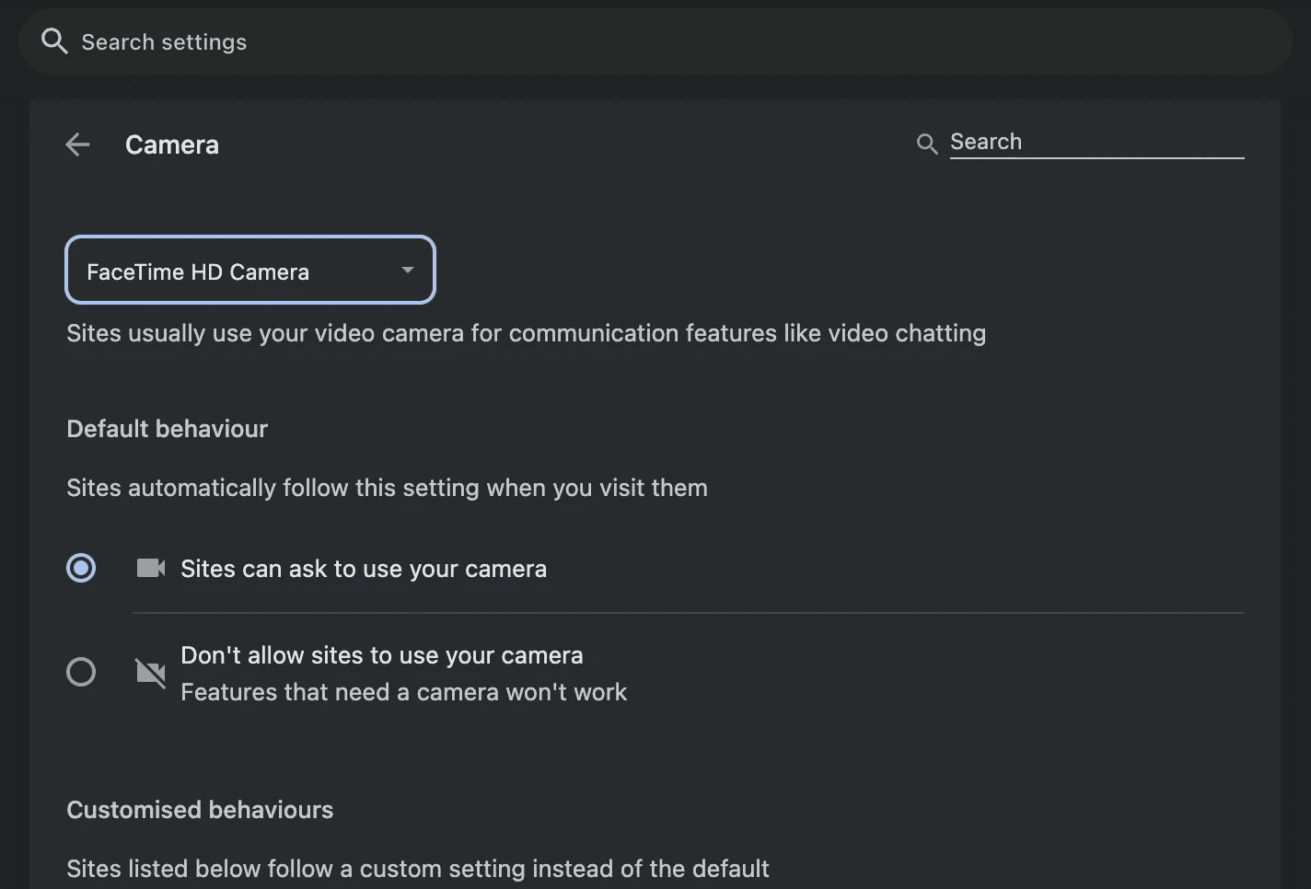Click the "Default behaviour" heading
The image size is (1311, 889).
coord(167,429)
